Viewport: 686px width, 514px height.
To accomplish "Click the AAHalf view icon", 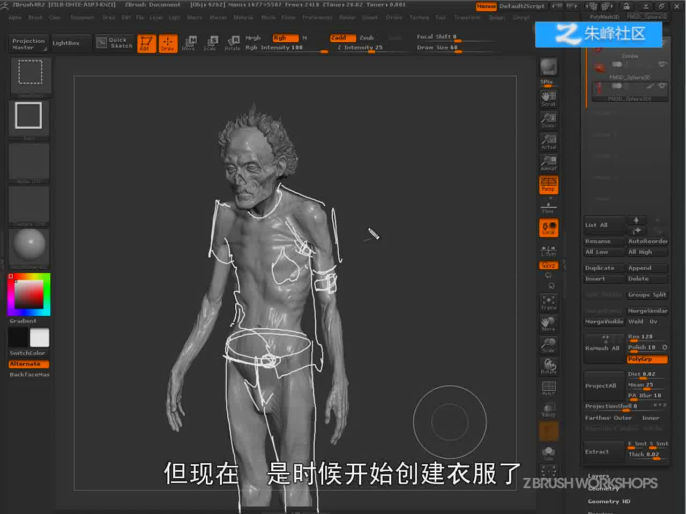I will click(x=548, y=163).
